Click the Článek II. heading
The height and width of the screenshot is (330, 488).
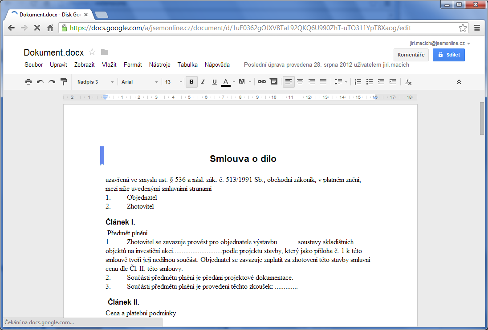click(x=123, y=302)
